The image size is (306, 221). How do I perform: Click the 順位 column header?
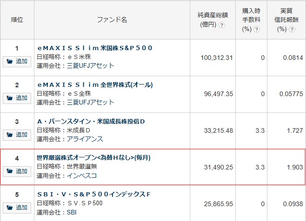(17, 20)
